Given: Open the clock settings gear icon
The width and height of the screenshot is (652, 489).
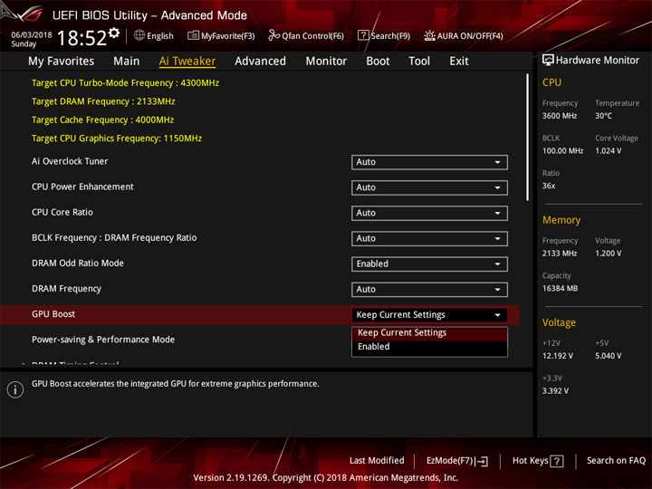Looking at the screenshot, I should click(x=114, y=33).
